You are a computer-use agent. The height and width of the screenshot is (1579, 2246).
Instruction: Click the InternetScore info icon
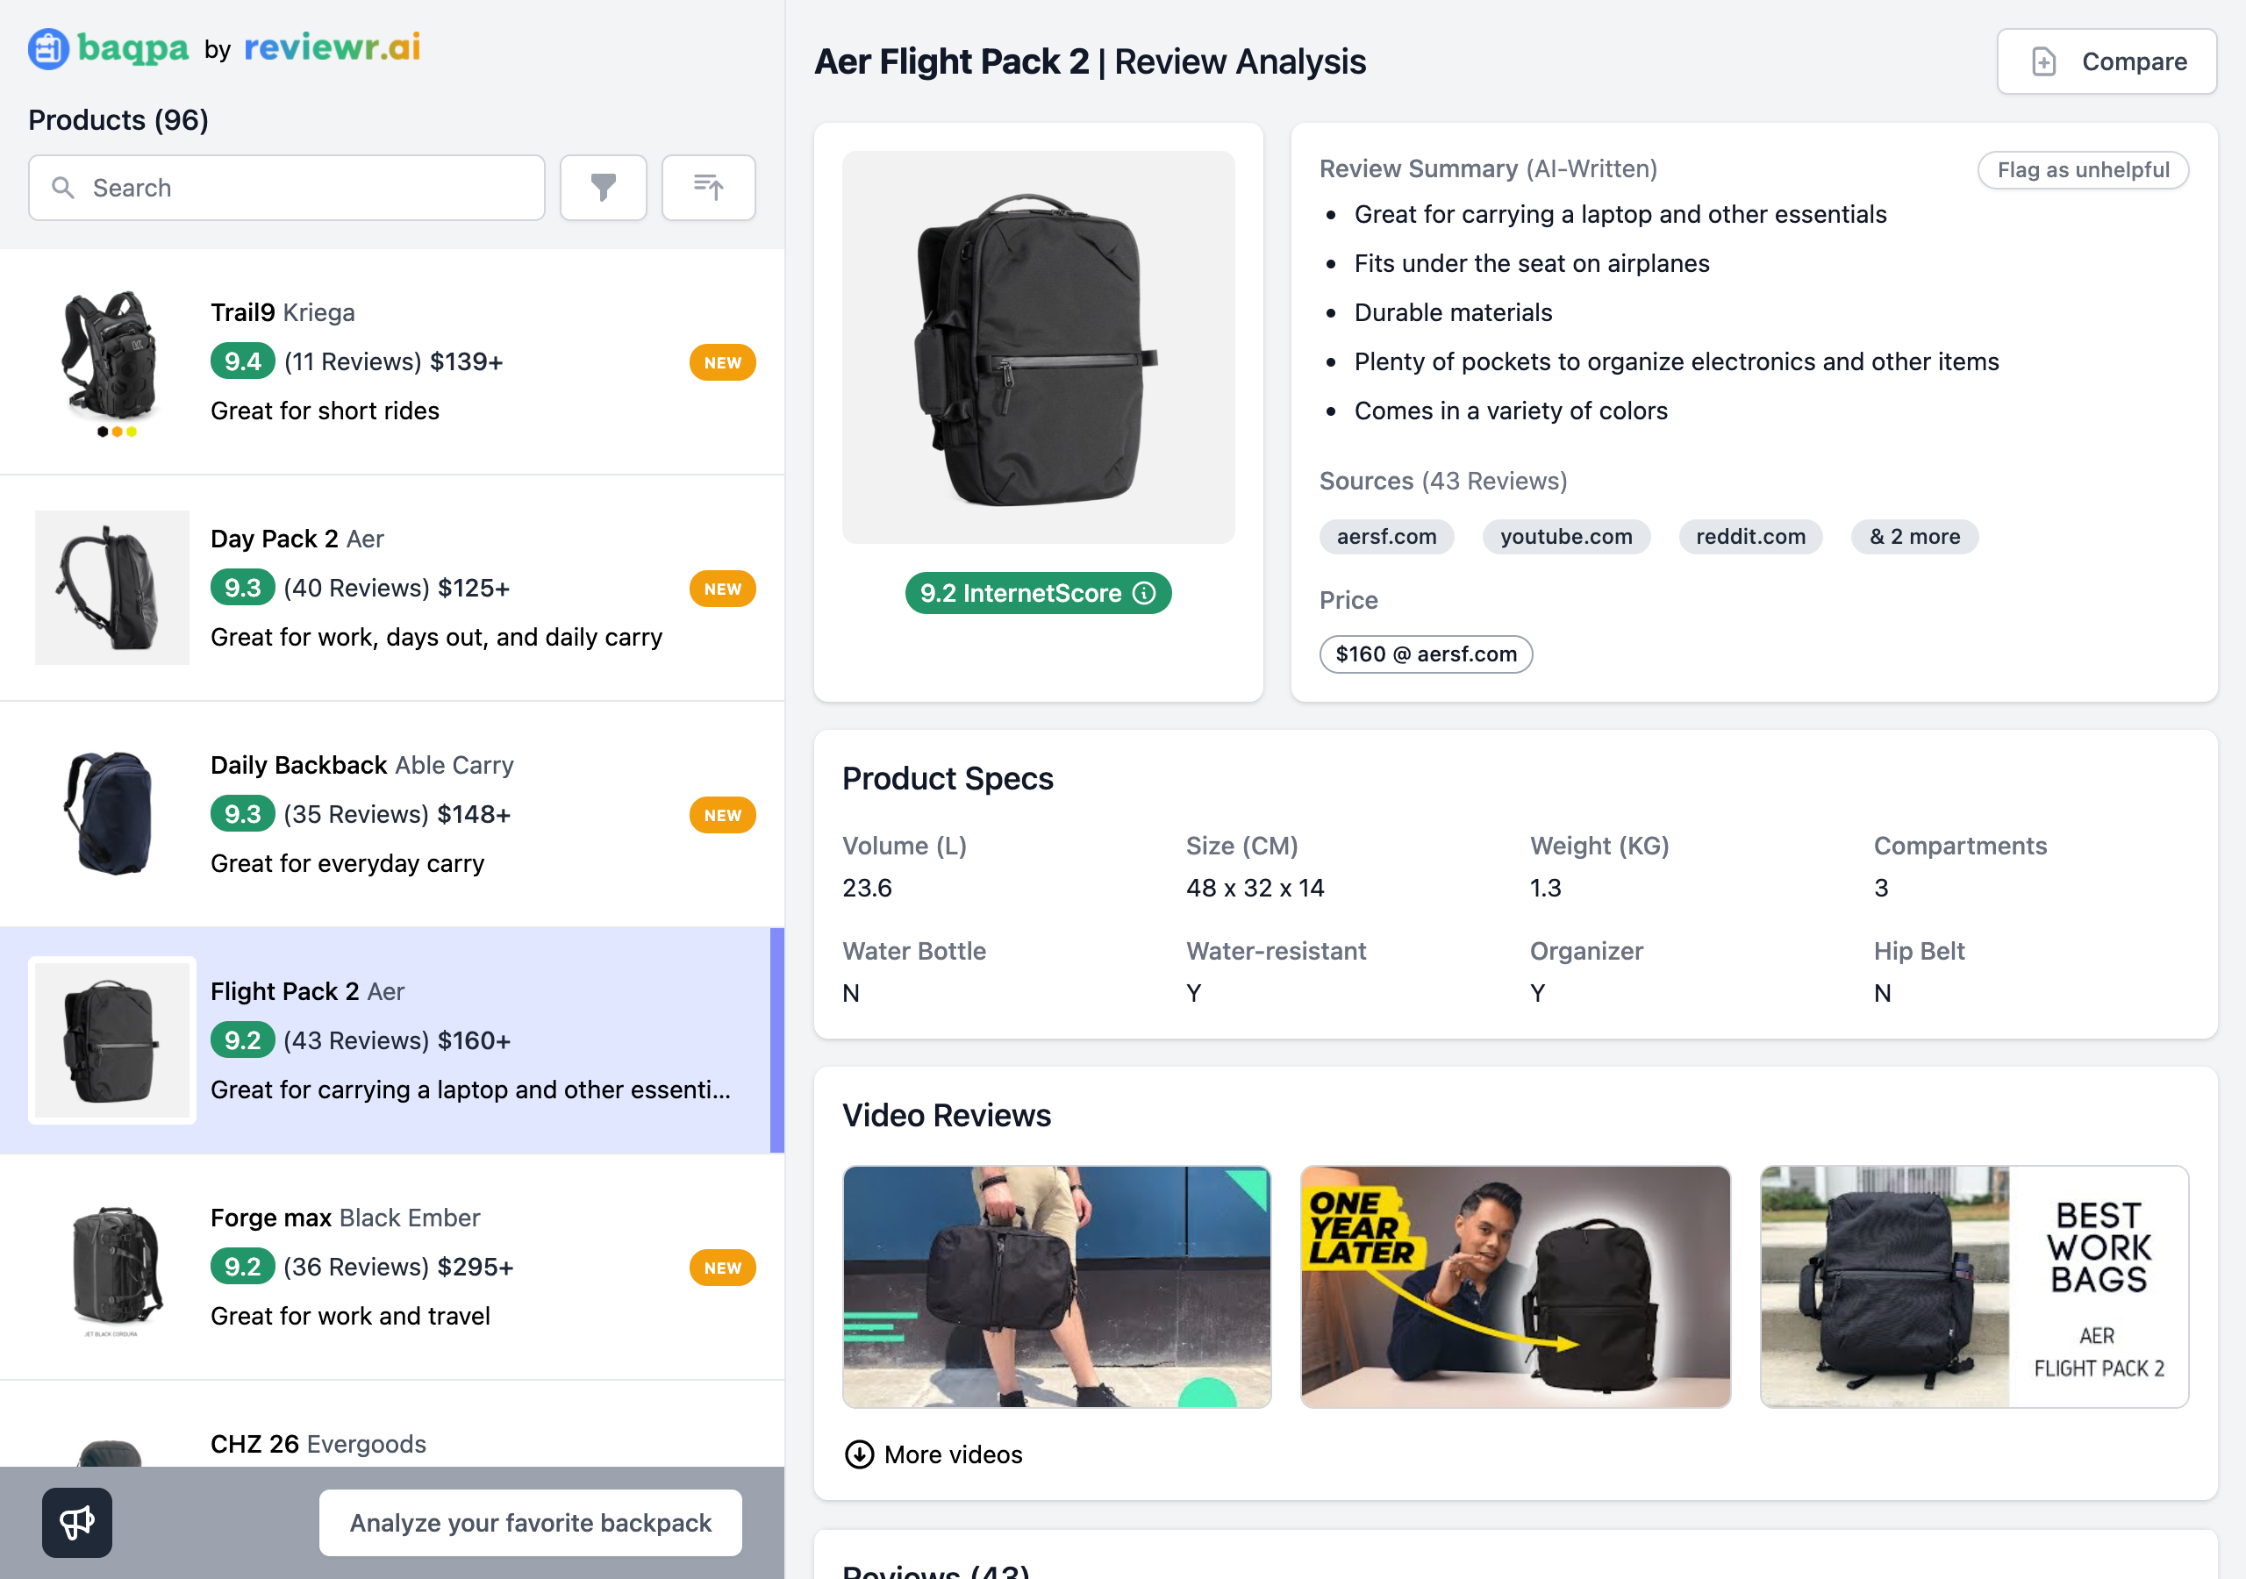[x=1143, y=593]
